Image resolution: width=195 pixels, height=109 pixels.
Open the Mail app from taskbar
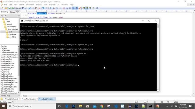[95, 106]
